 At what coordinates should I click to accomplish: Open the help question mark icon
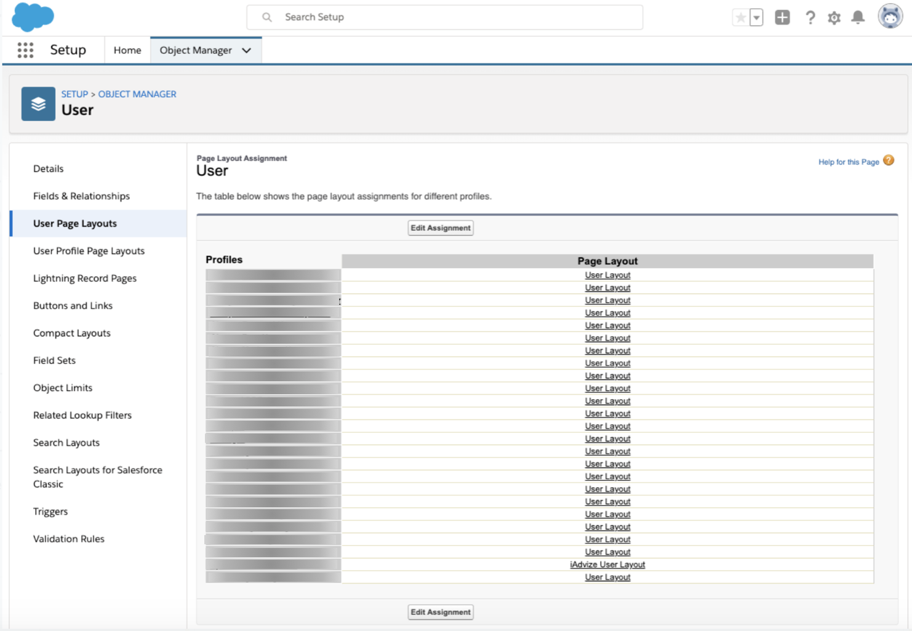tap(810, 17)
